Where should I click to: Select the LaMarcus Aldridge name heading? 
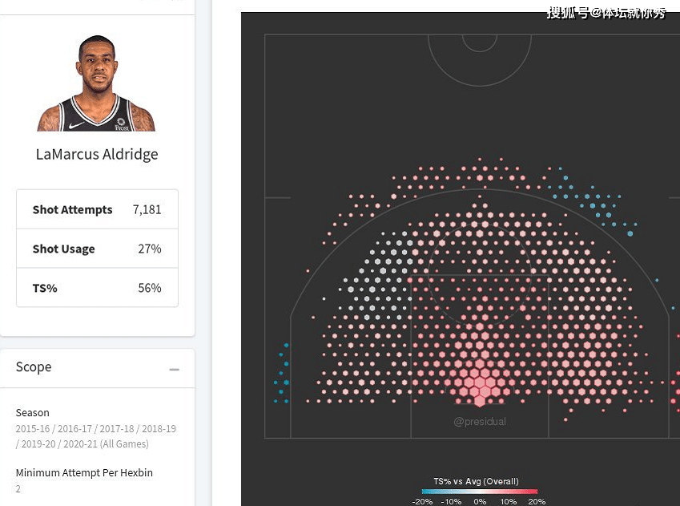pyautogui.click(x=97, y=154)
